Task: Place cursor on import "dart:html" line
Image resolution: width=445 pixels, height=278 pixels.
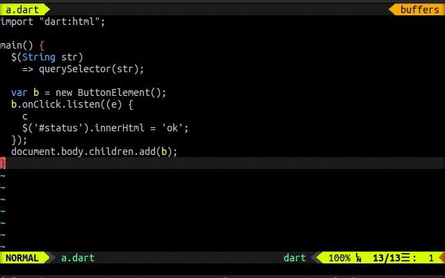Action: 53,22
